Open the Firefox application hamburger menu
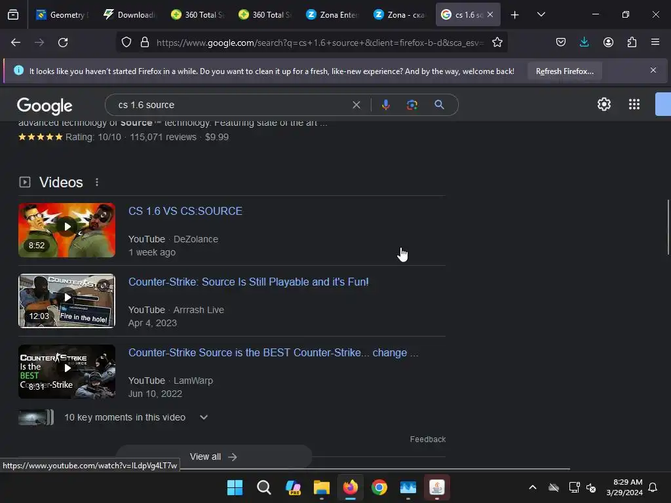 click(655, 43)
